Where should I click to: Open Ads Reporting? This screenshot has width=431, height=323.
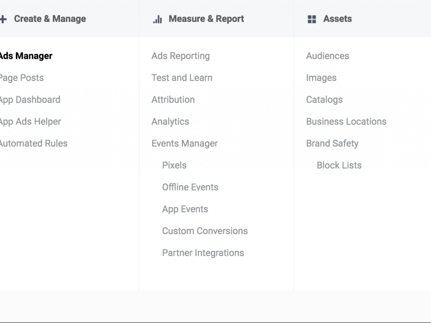pyautogui.click(x=181, y=56)
